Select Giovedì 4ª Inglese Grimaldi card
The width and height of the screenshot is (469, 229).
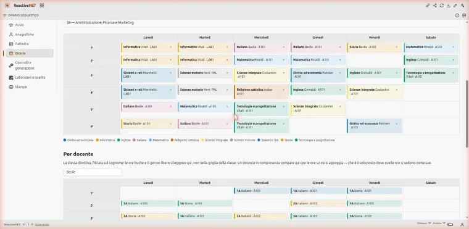(x=318, y=90)
